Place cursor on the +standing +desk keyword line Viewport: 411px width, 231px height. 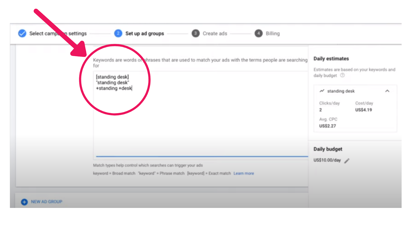114,88
